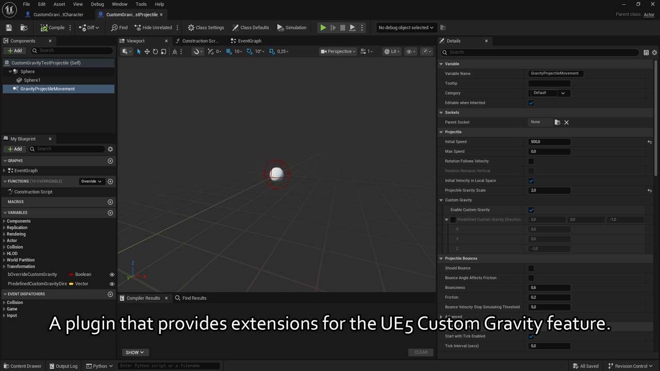Add new event dispatcher with plus icon

coord(110,294)
